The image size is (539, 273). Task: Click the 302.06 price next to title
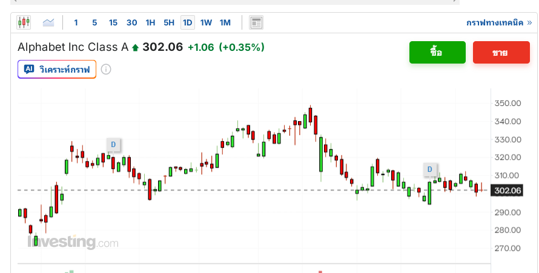(162, 47)
